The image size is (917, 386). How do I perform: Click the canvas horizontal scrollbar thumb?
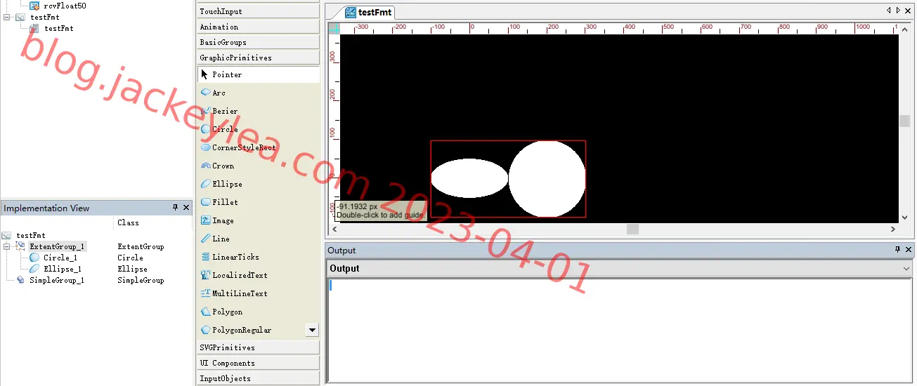tap(632, 229)
